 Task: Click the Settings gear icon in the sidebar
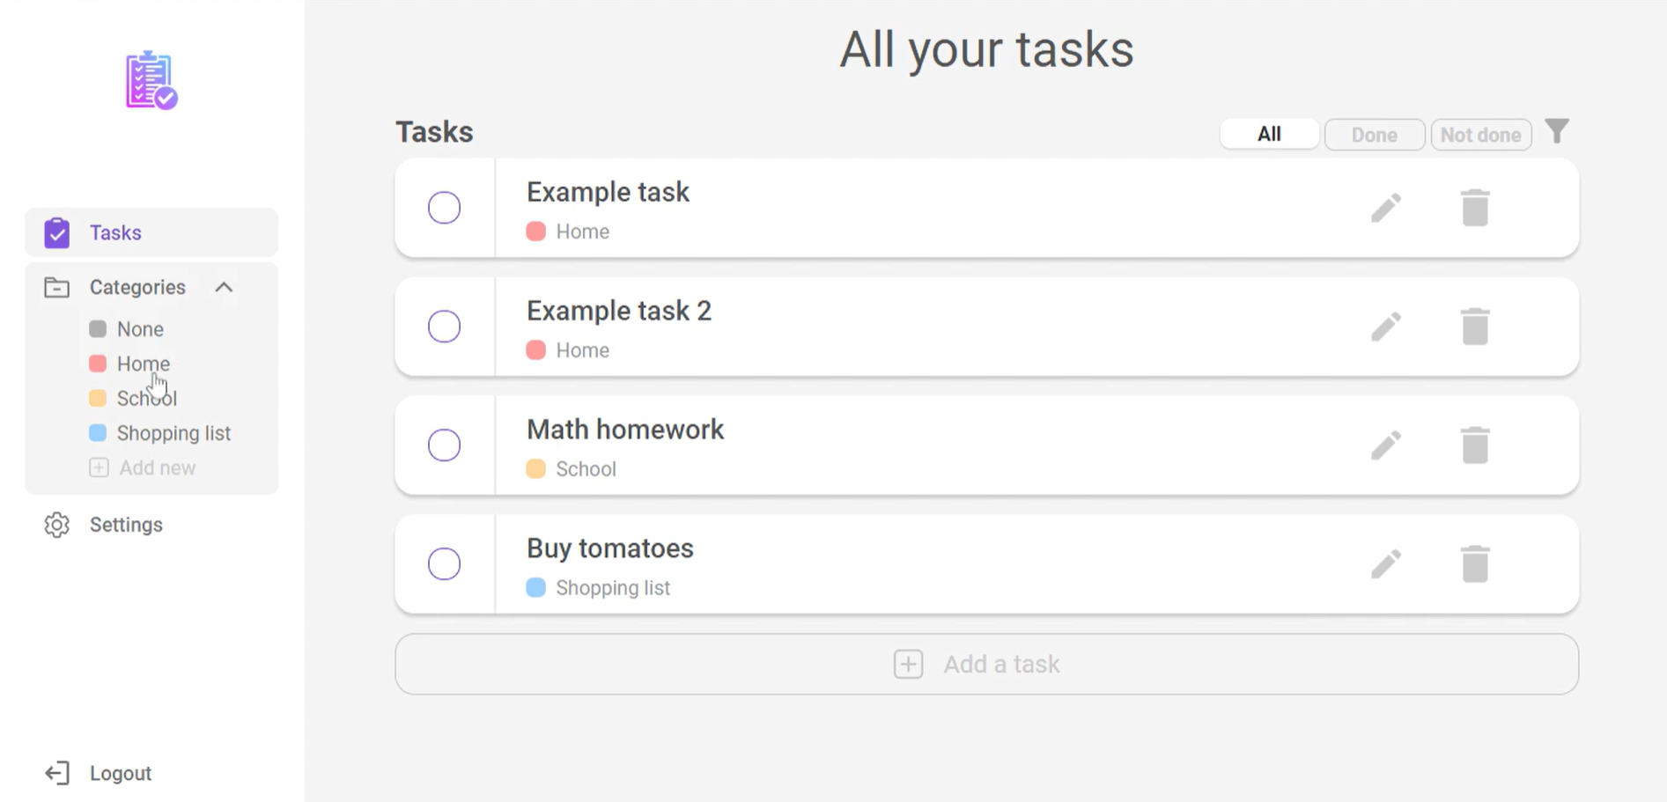pyautogui.click(x=57, y=525)
